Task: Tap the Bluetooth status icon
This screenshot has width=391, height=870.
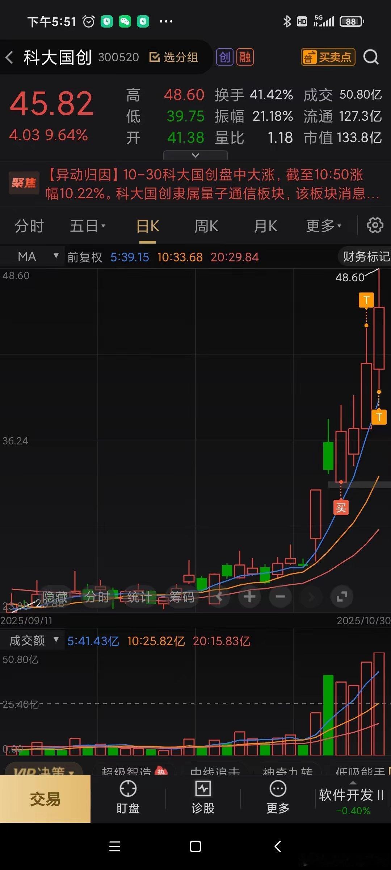Action: (287, 22)
